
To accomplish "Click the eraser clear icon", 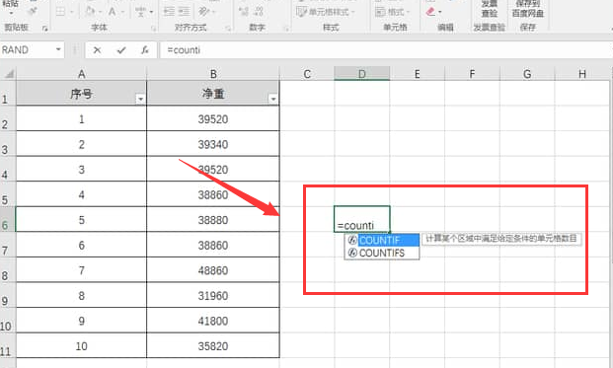I will pos(430,12).
